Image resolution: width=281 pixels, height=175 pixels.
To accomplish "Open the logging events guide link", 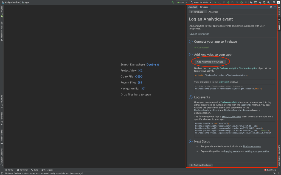I will tap(232, 151).
